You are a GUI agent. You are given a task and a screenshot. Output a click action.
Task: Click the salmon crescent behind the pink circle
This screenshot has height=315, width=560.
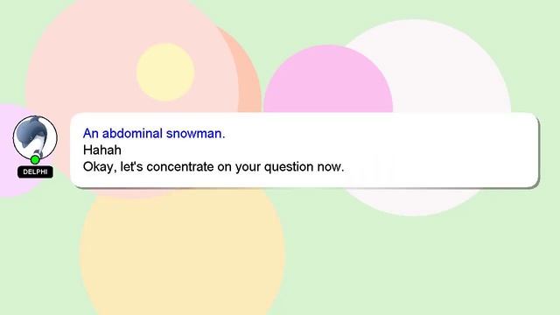click(247, 72)
